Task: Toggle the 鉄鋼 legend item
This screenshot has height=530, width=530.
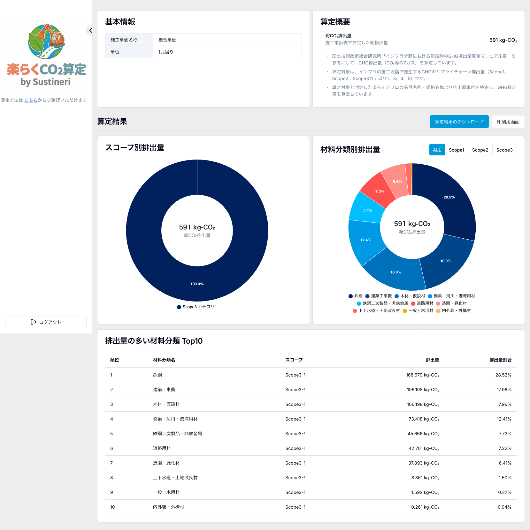Action: click(x=355, y=296)
